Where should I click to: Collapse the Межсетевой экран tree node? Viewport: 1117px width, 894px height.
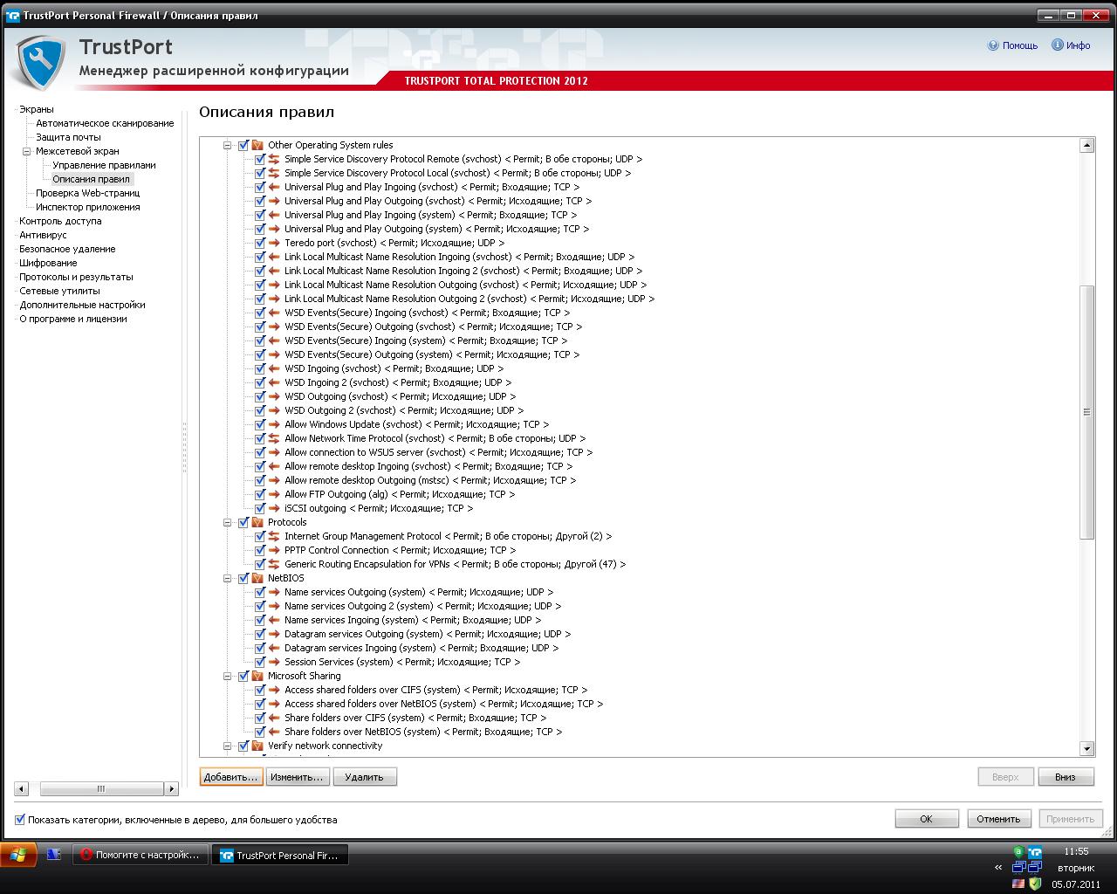coord(26,151)
